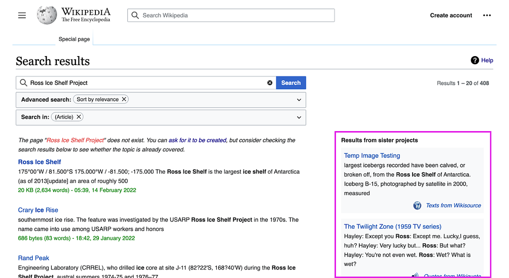The height and width of the screenshot is (278, 509).
Task: Click the Wikipedia globe logo
Action: [x=47, y=15]
